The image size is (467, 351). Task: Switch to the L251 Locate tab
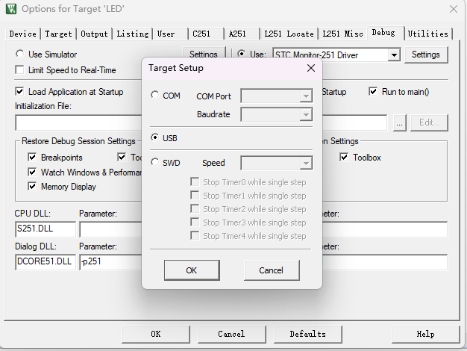tap(289, 34)
